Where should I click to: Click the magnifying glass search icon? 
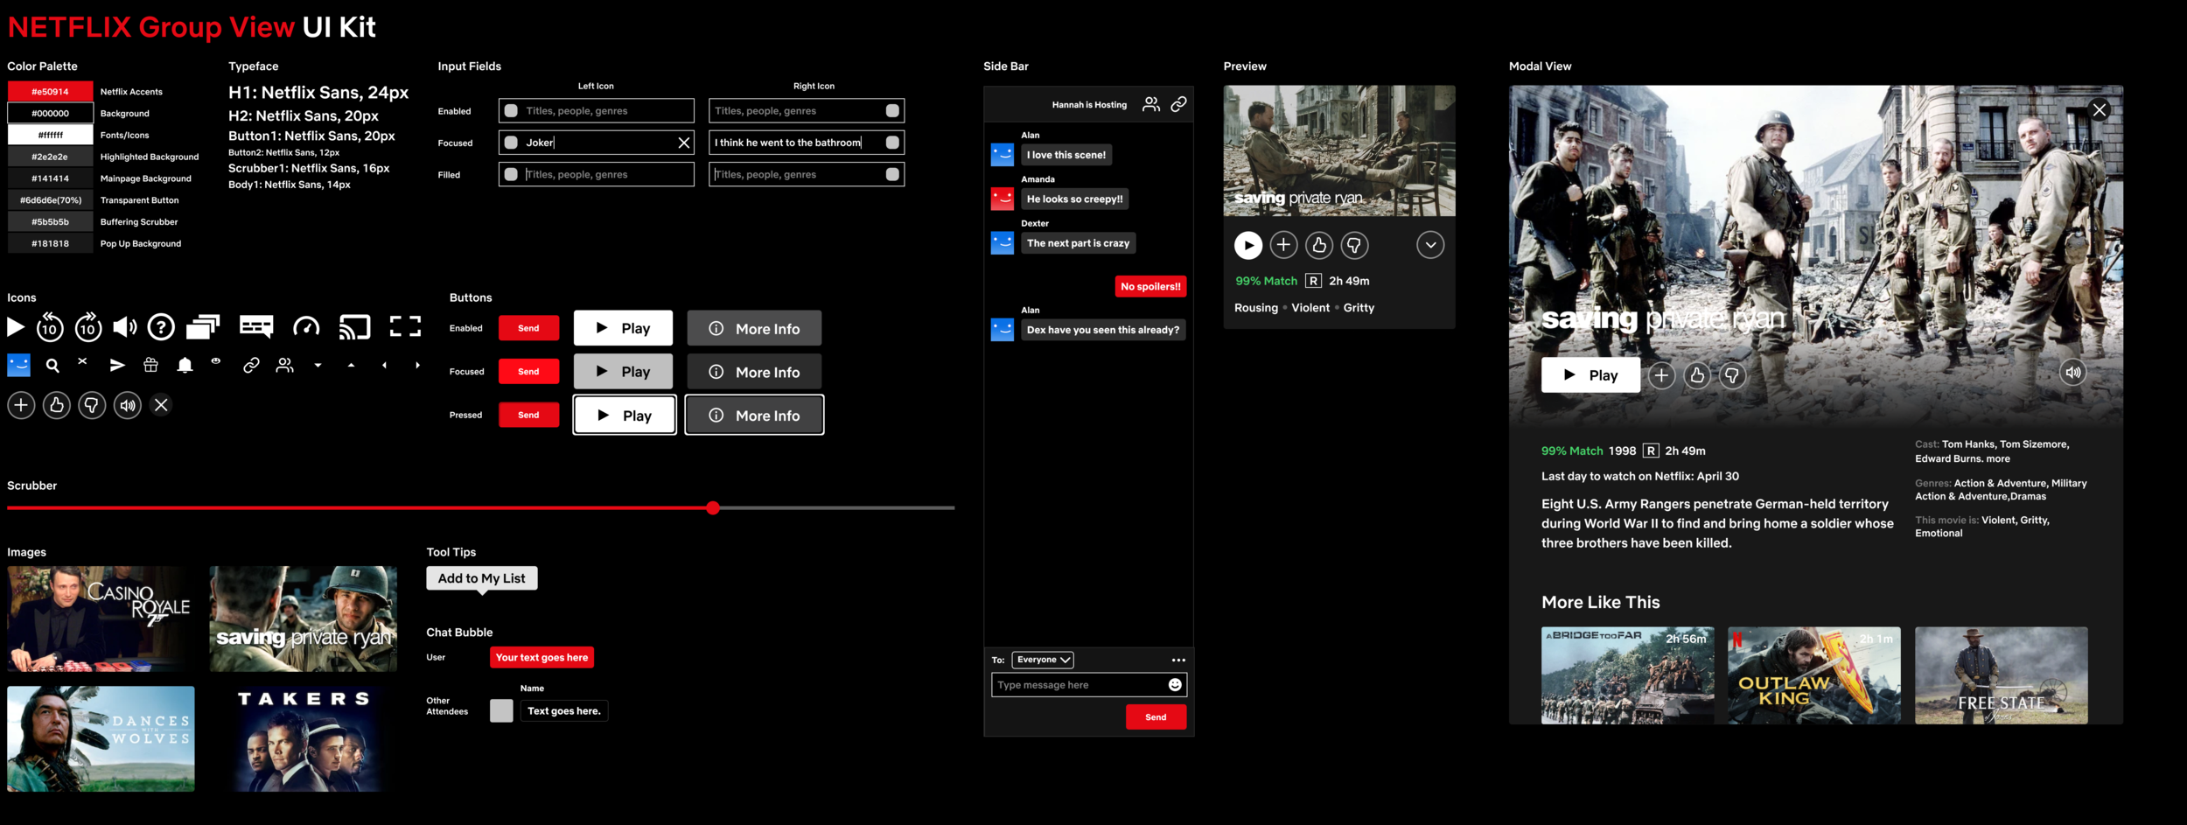(x=52, y=366)
